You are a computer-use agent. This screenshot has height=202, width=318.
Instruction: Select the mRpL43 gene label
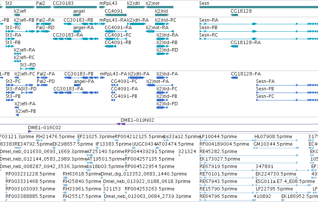point(108,3)
